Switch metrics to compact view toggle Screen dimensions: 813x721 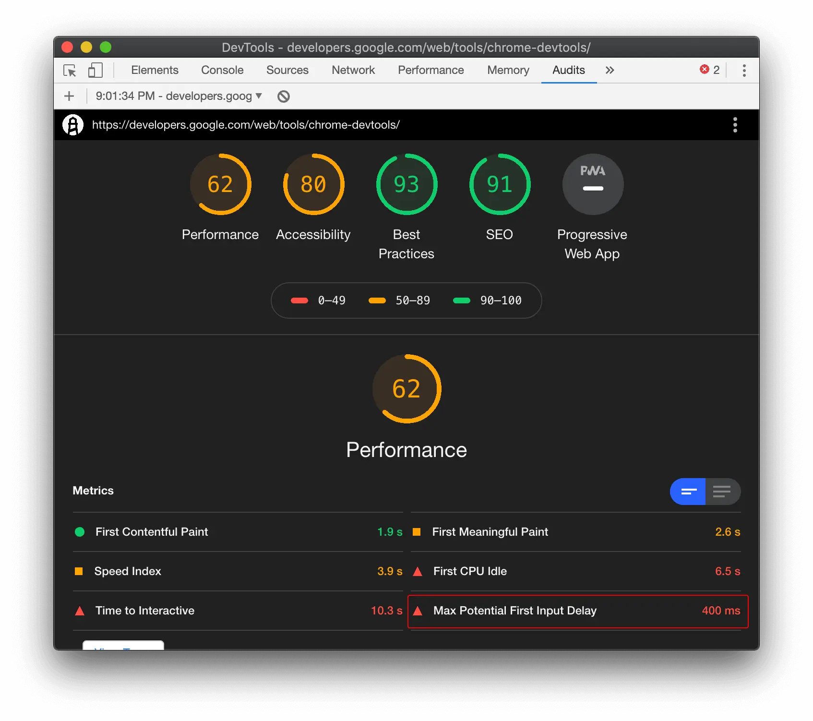click(688, 492)
